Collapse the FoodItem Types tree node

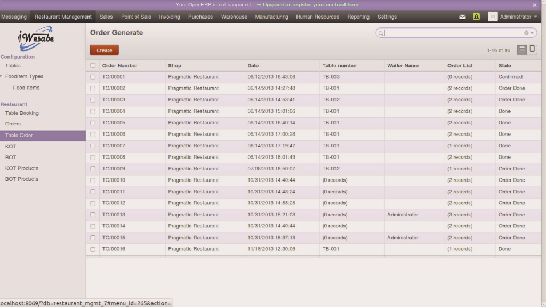coord(2,76)
